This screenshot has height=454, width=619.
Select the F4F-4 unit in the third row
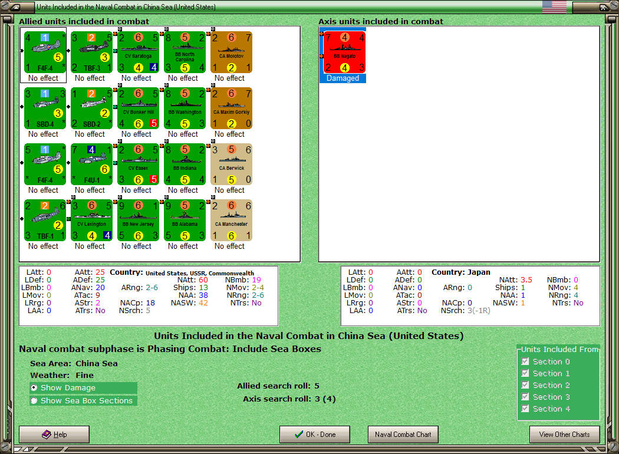tap(45, 165)
